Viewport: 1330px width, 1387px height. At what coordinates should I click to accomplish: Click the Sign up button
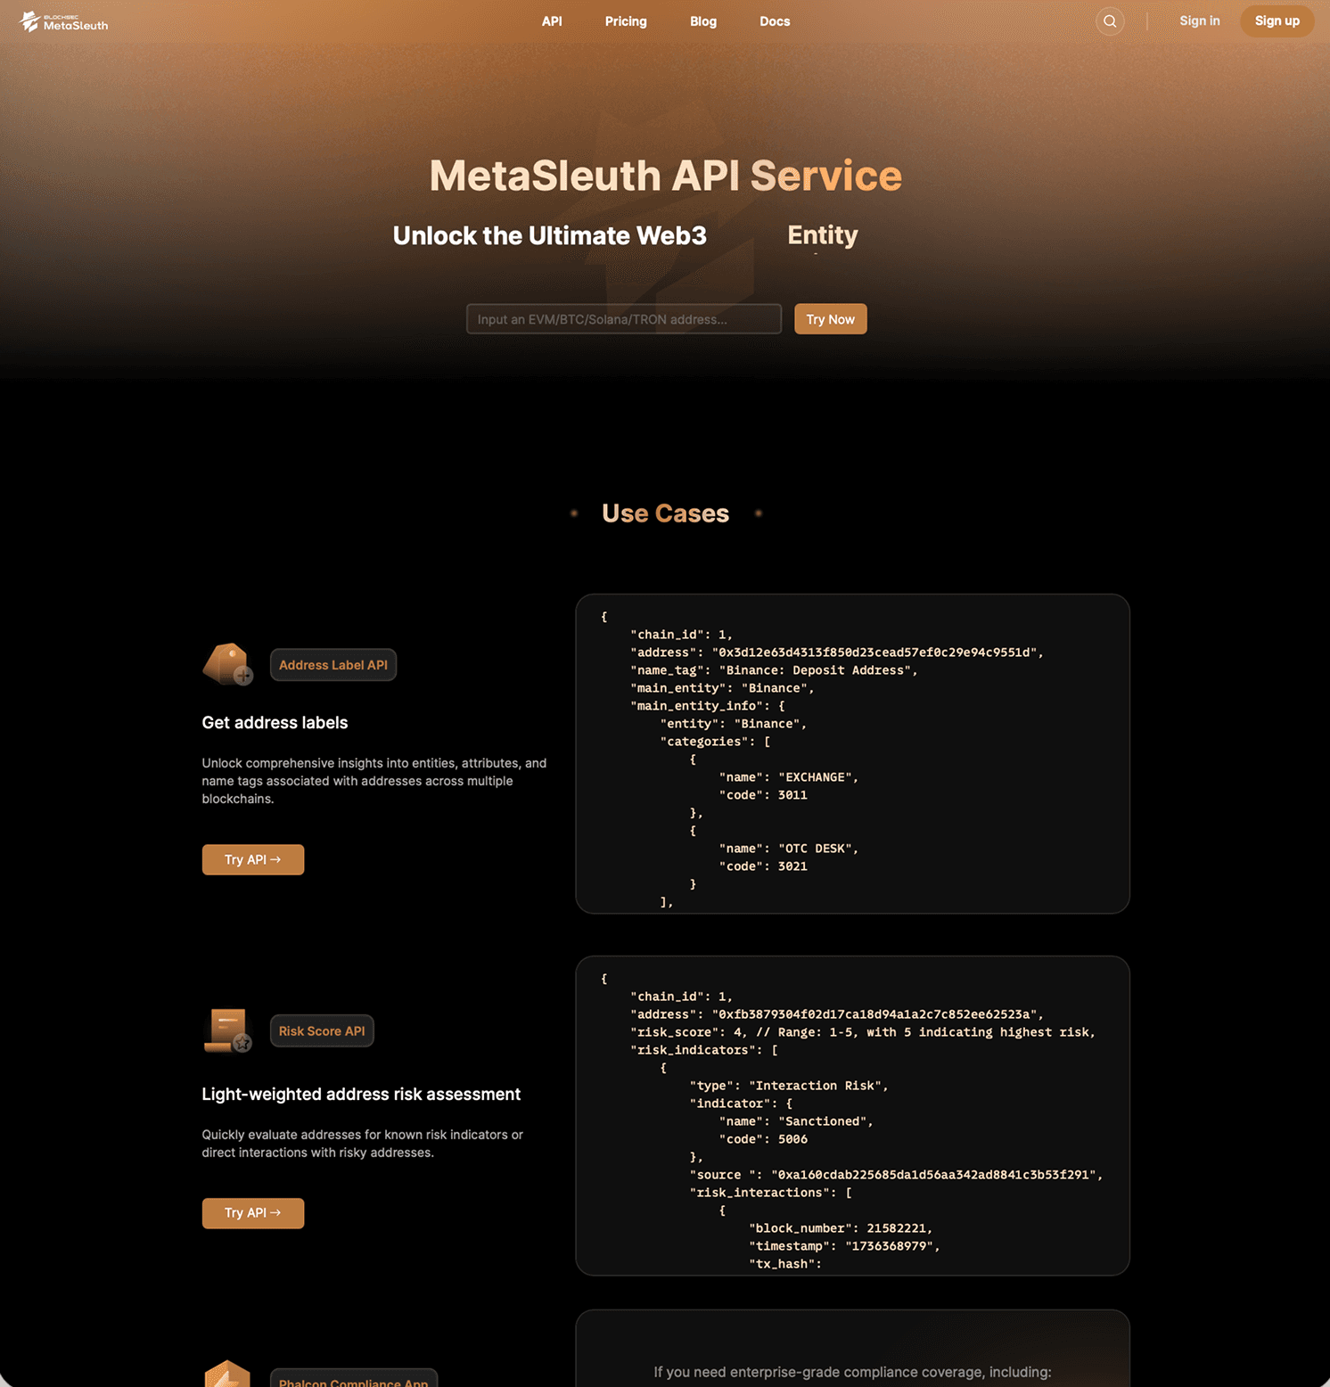1277,21
